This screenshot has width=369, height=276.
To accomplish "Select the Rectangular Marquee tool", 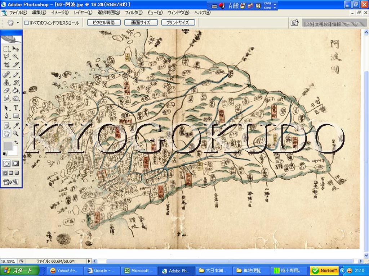I will point(6,49).
